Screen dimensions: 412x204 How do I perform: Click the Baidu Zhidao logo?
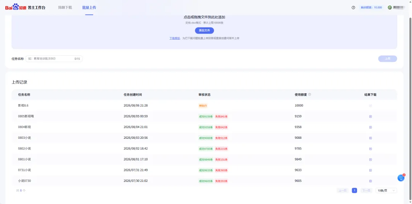(16, 7)
